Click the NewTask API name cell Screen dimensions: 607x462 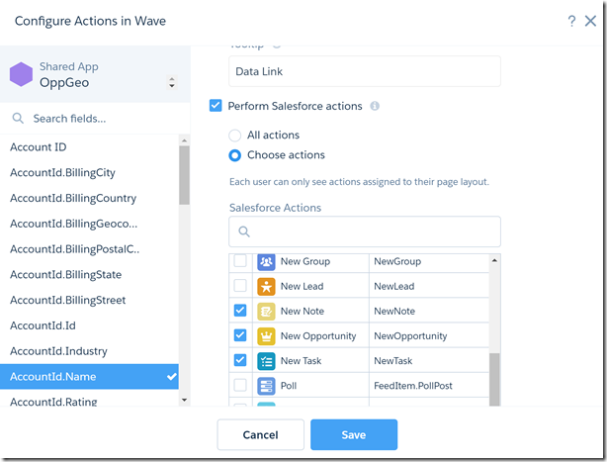pos(429,360)
